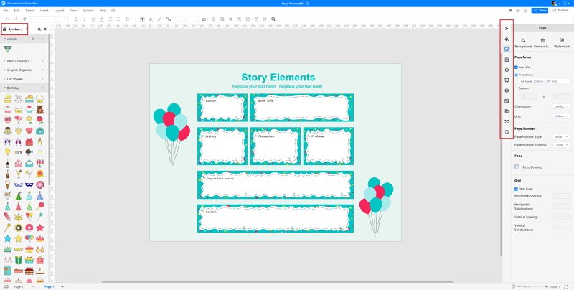Open the Page Number Style dropdown
Screen dimensions: 574x290
tap(561, 136)
